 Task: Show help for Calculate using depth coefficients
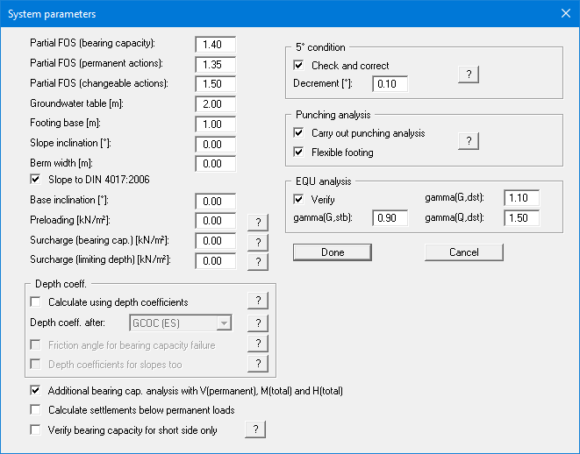click(x=257, y=301)
